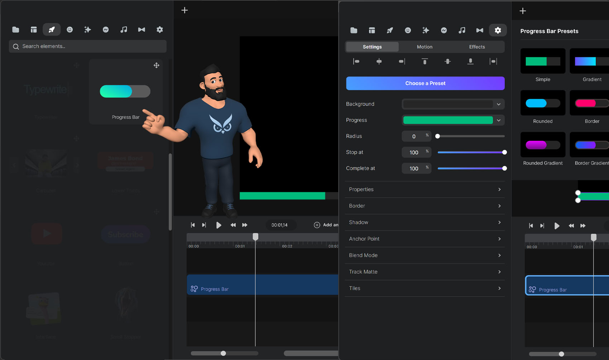This screenshot has width=609, height=360.
Task: Click the align left edge icon
Action: pos(356,62)
